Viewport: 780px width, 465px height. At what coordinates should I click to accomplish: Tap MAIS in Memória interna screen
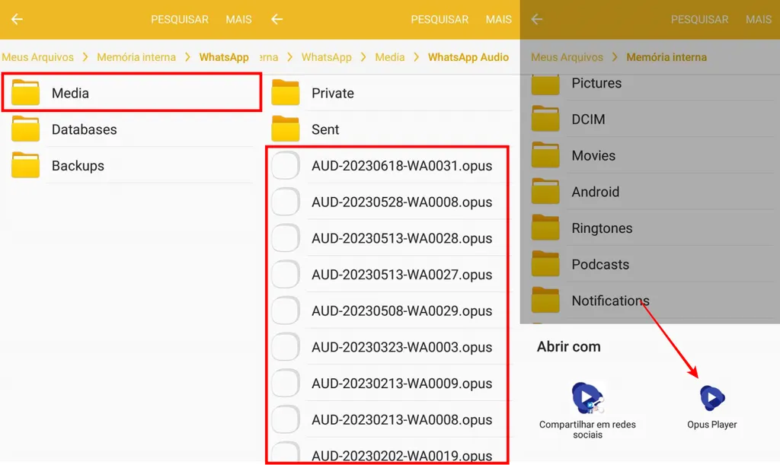pos(759,19)
